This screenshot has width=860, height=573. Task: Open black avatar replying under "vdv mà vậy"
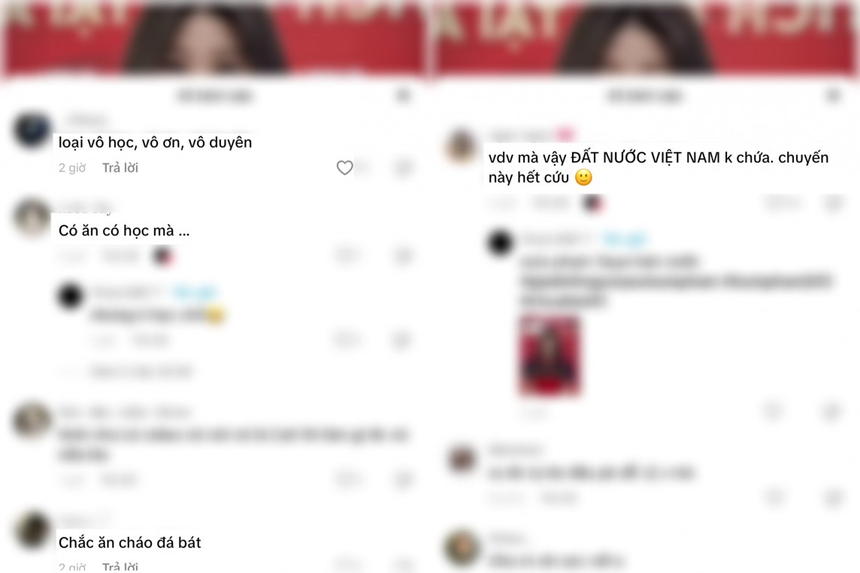point(500,243)
